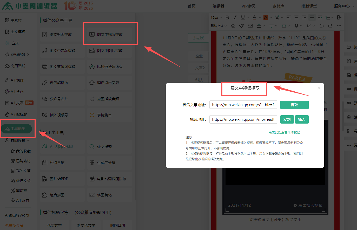This screenshot has width=357, height=230.
Task: Click the clear formatting eraser icon
Action: tap(233, 26)
